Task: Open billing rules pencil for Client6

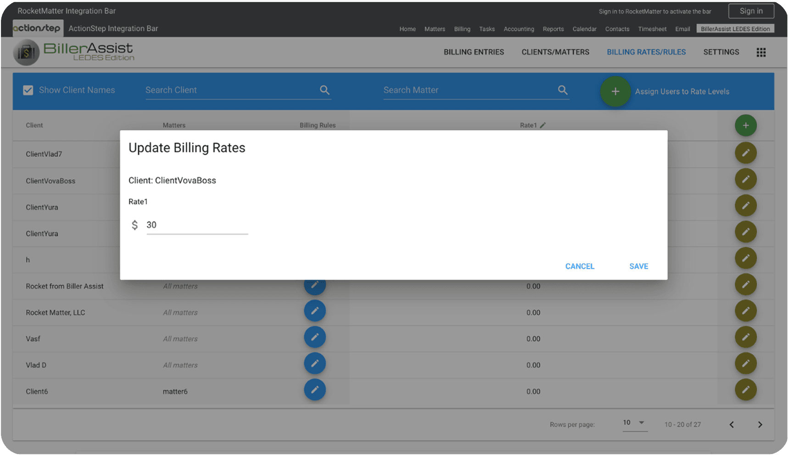Action: point(315,390)
